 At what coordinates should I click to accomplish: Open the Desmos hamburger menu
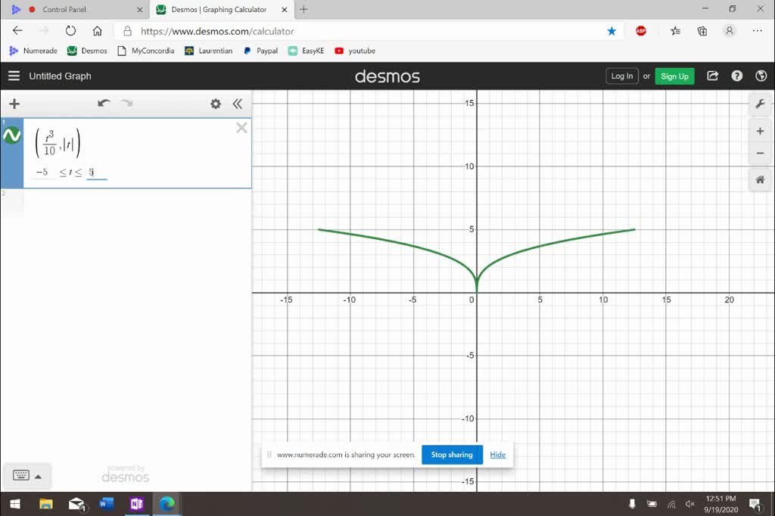click(14, 76)
